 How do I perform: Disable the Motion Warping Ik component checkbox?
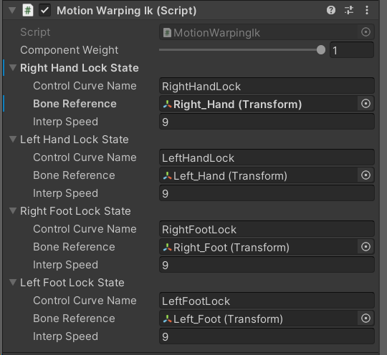[44, 11]
